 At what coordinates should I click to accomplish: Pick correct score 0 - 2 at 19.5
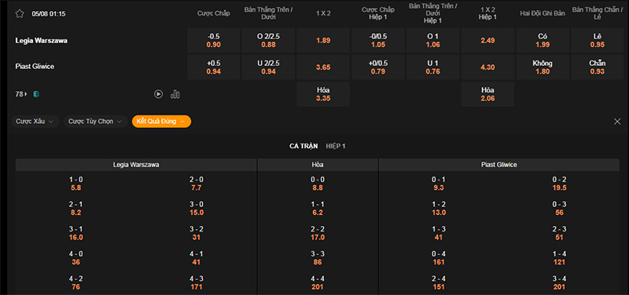(x=559, y=184)
